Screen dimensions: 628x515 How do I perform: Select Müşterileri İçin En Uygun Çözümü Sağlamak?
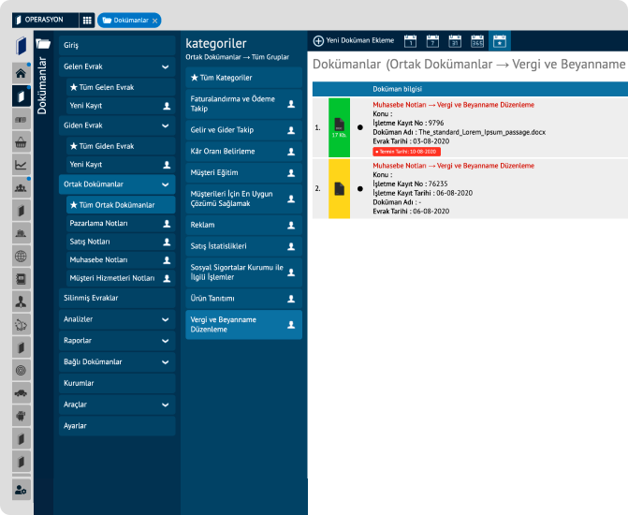pos(243,199)
